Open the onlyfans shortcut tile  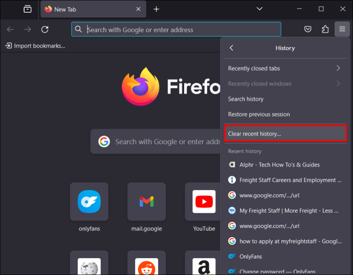(x=89, y=201)
